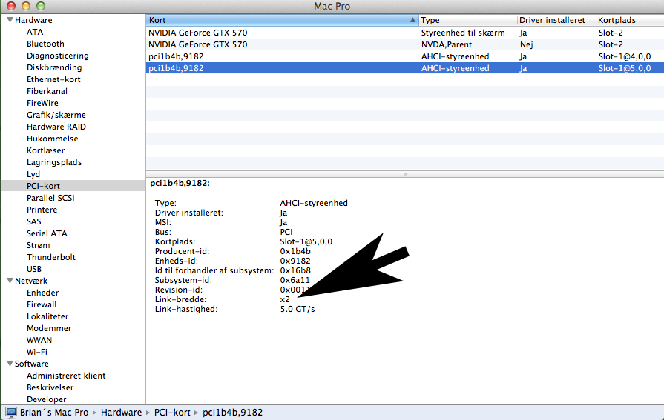Select FireWire in the sidebar
664x420 pixels.
(x=42, y=103)
